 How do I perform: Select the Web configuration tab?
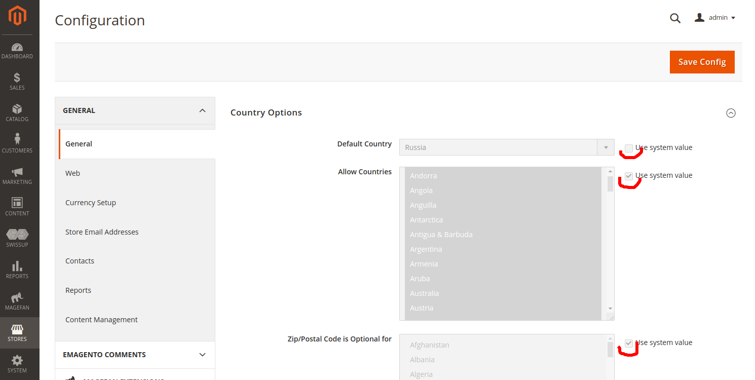click(x=73, y=173)
